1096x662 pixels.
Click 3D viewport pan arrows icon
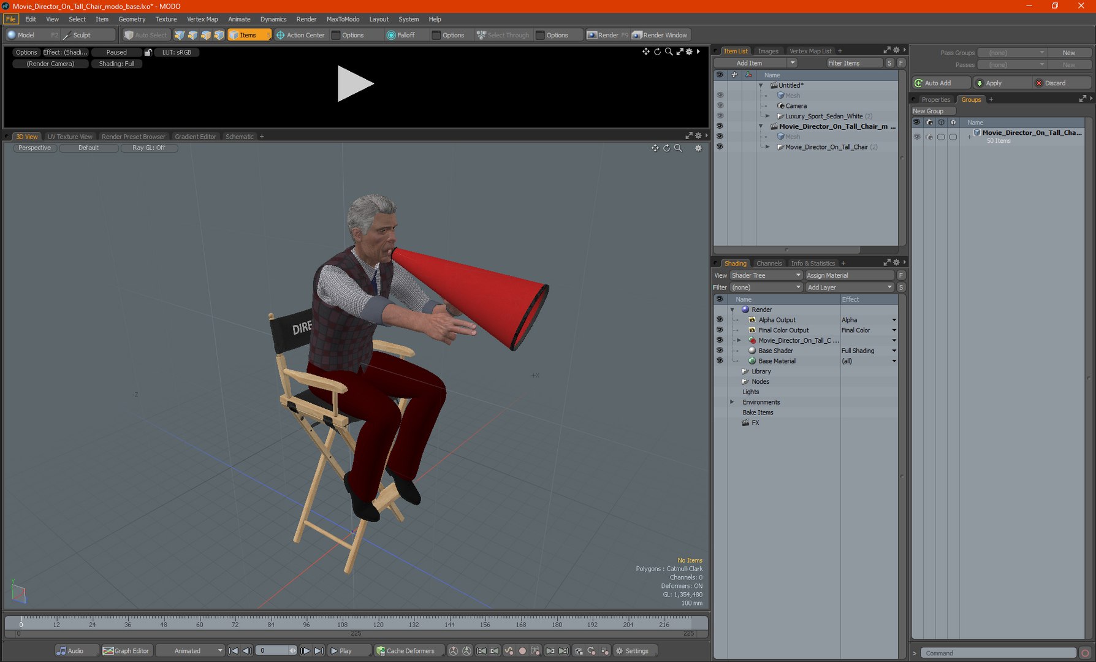pos(655,148)
